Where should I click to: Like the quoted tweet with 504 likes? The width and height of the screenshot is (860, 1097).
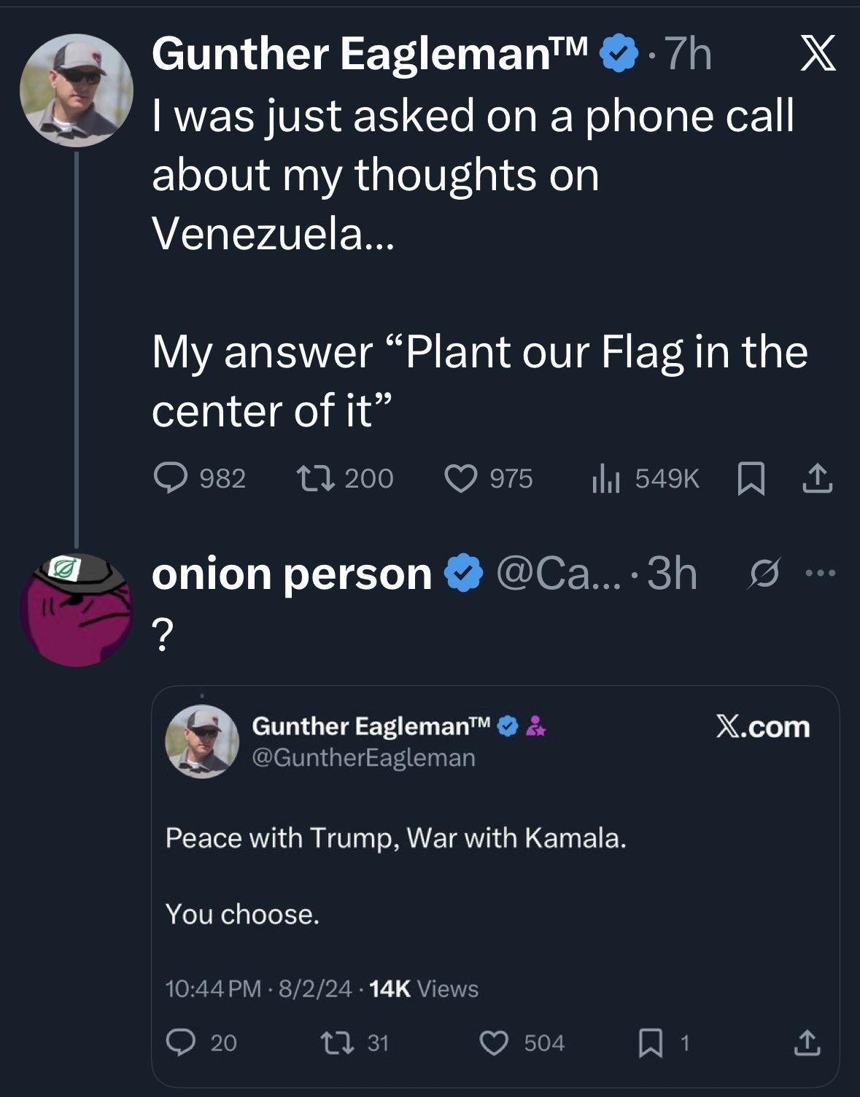(x=494, y=1042)
